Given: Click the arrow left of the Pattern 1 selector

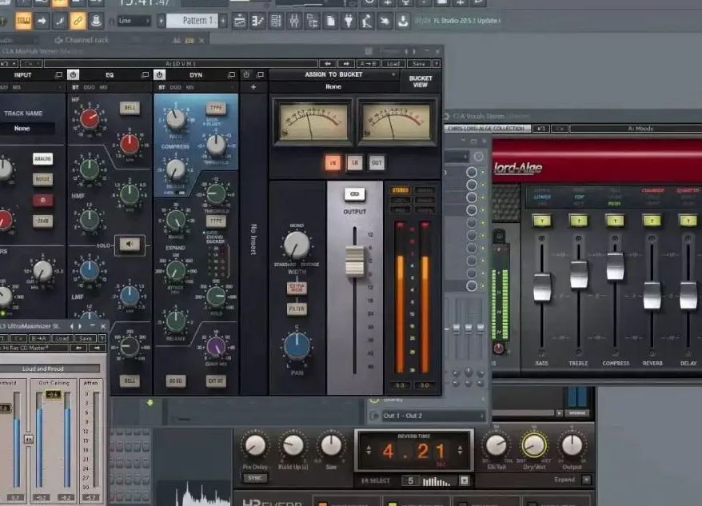Looking at the screenshot, I should point(162,21).
